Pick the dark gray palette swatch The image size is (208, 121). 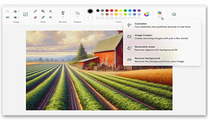[x=102, y=10]
